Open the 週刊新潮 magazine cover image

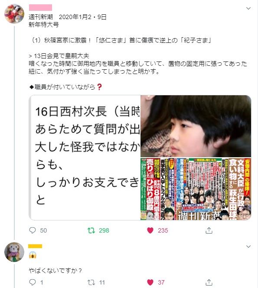pos(196,189)
